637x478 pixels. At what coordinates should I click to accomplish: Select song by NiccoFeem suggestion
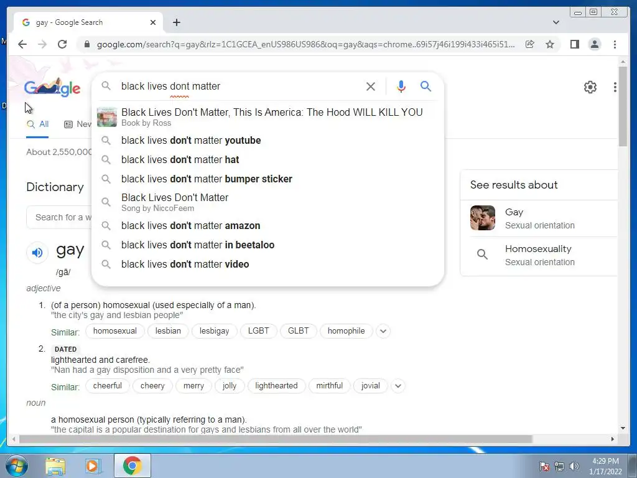[x=268, y=202]
